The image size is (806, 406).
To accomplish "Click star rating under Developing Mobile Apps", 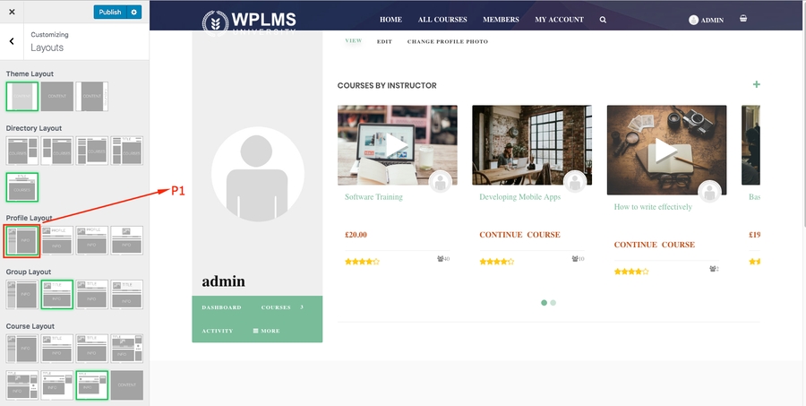I will (496, 262).
